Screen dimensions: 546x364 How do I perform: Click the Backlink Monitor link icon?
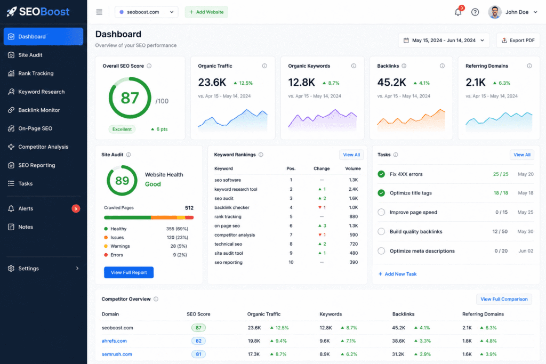(x=11, y=110)
